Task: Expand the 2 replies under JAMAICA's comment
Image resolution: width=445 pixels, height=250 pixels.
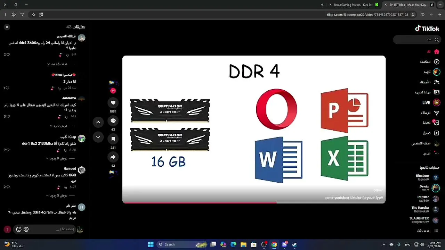Action: 59,126
